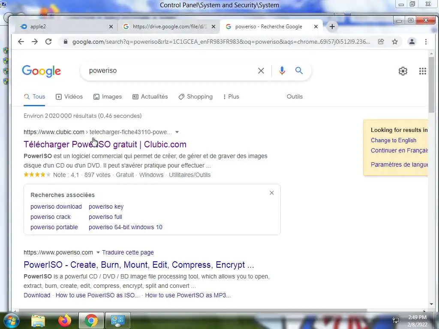Viewport: 439px width, 329px height.
Task: Switch to the apple2 tab
Action: (66, 27)
